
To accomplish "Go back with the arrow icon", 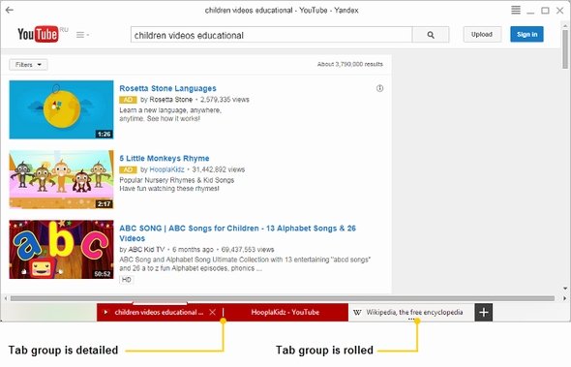I will [10, 10].
